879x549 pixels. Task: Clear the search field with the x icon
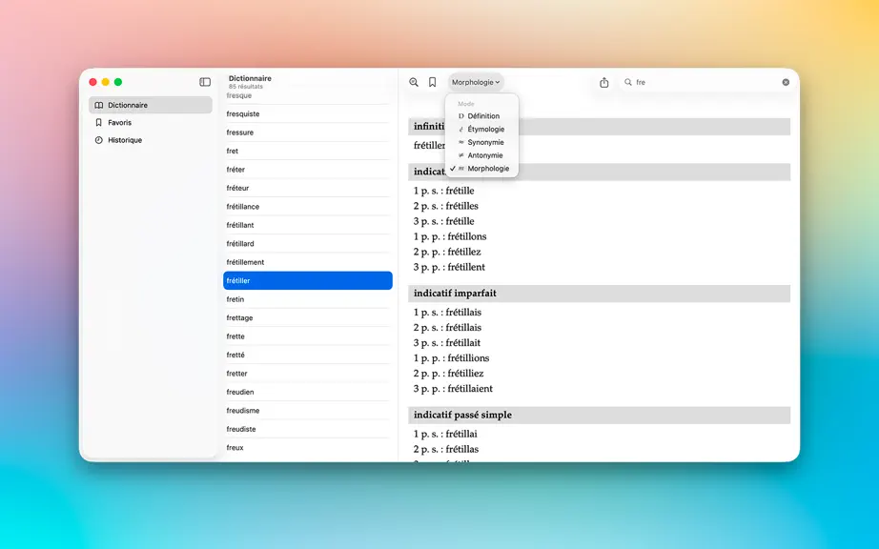786,82
